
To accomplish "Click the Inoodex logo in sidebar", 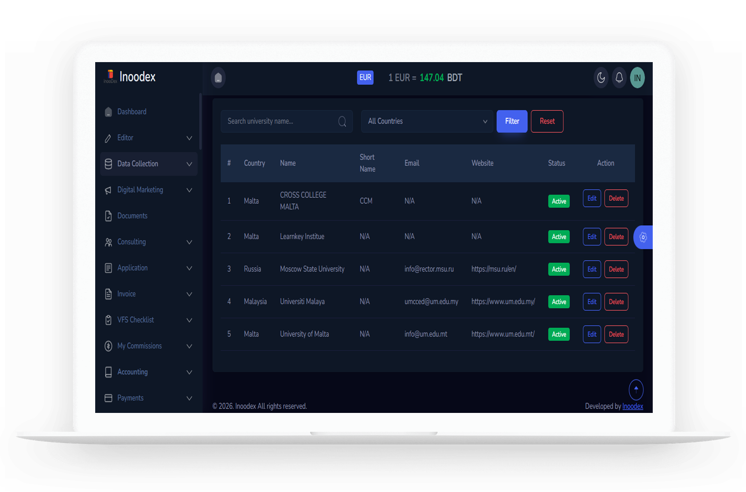I will click(x=130, y=77).
